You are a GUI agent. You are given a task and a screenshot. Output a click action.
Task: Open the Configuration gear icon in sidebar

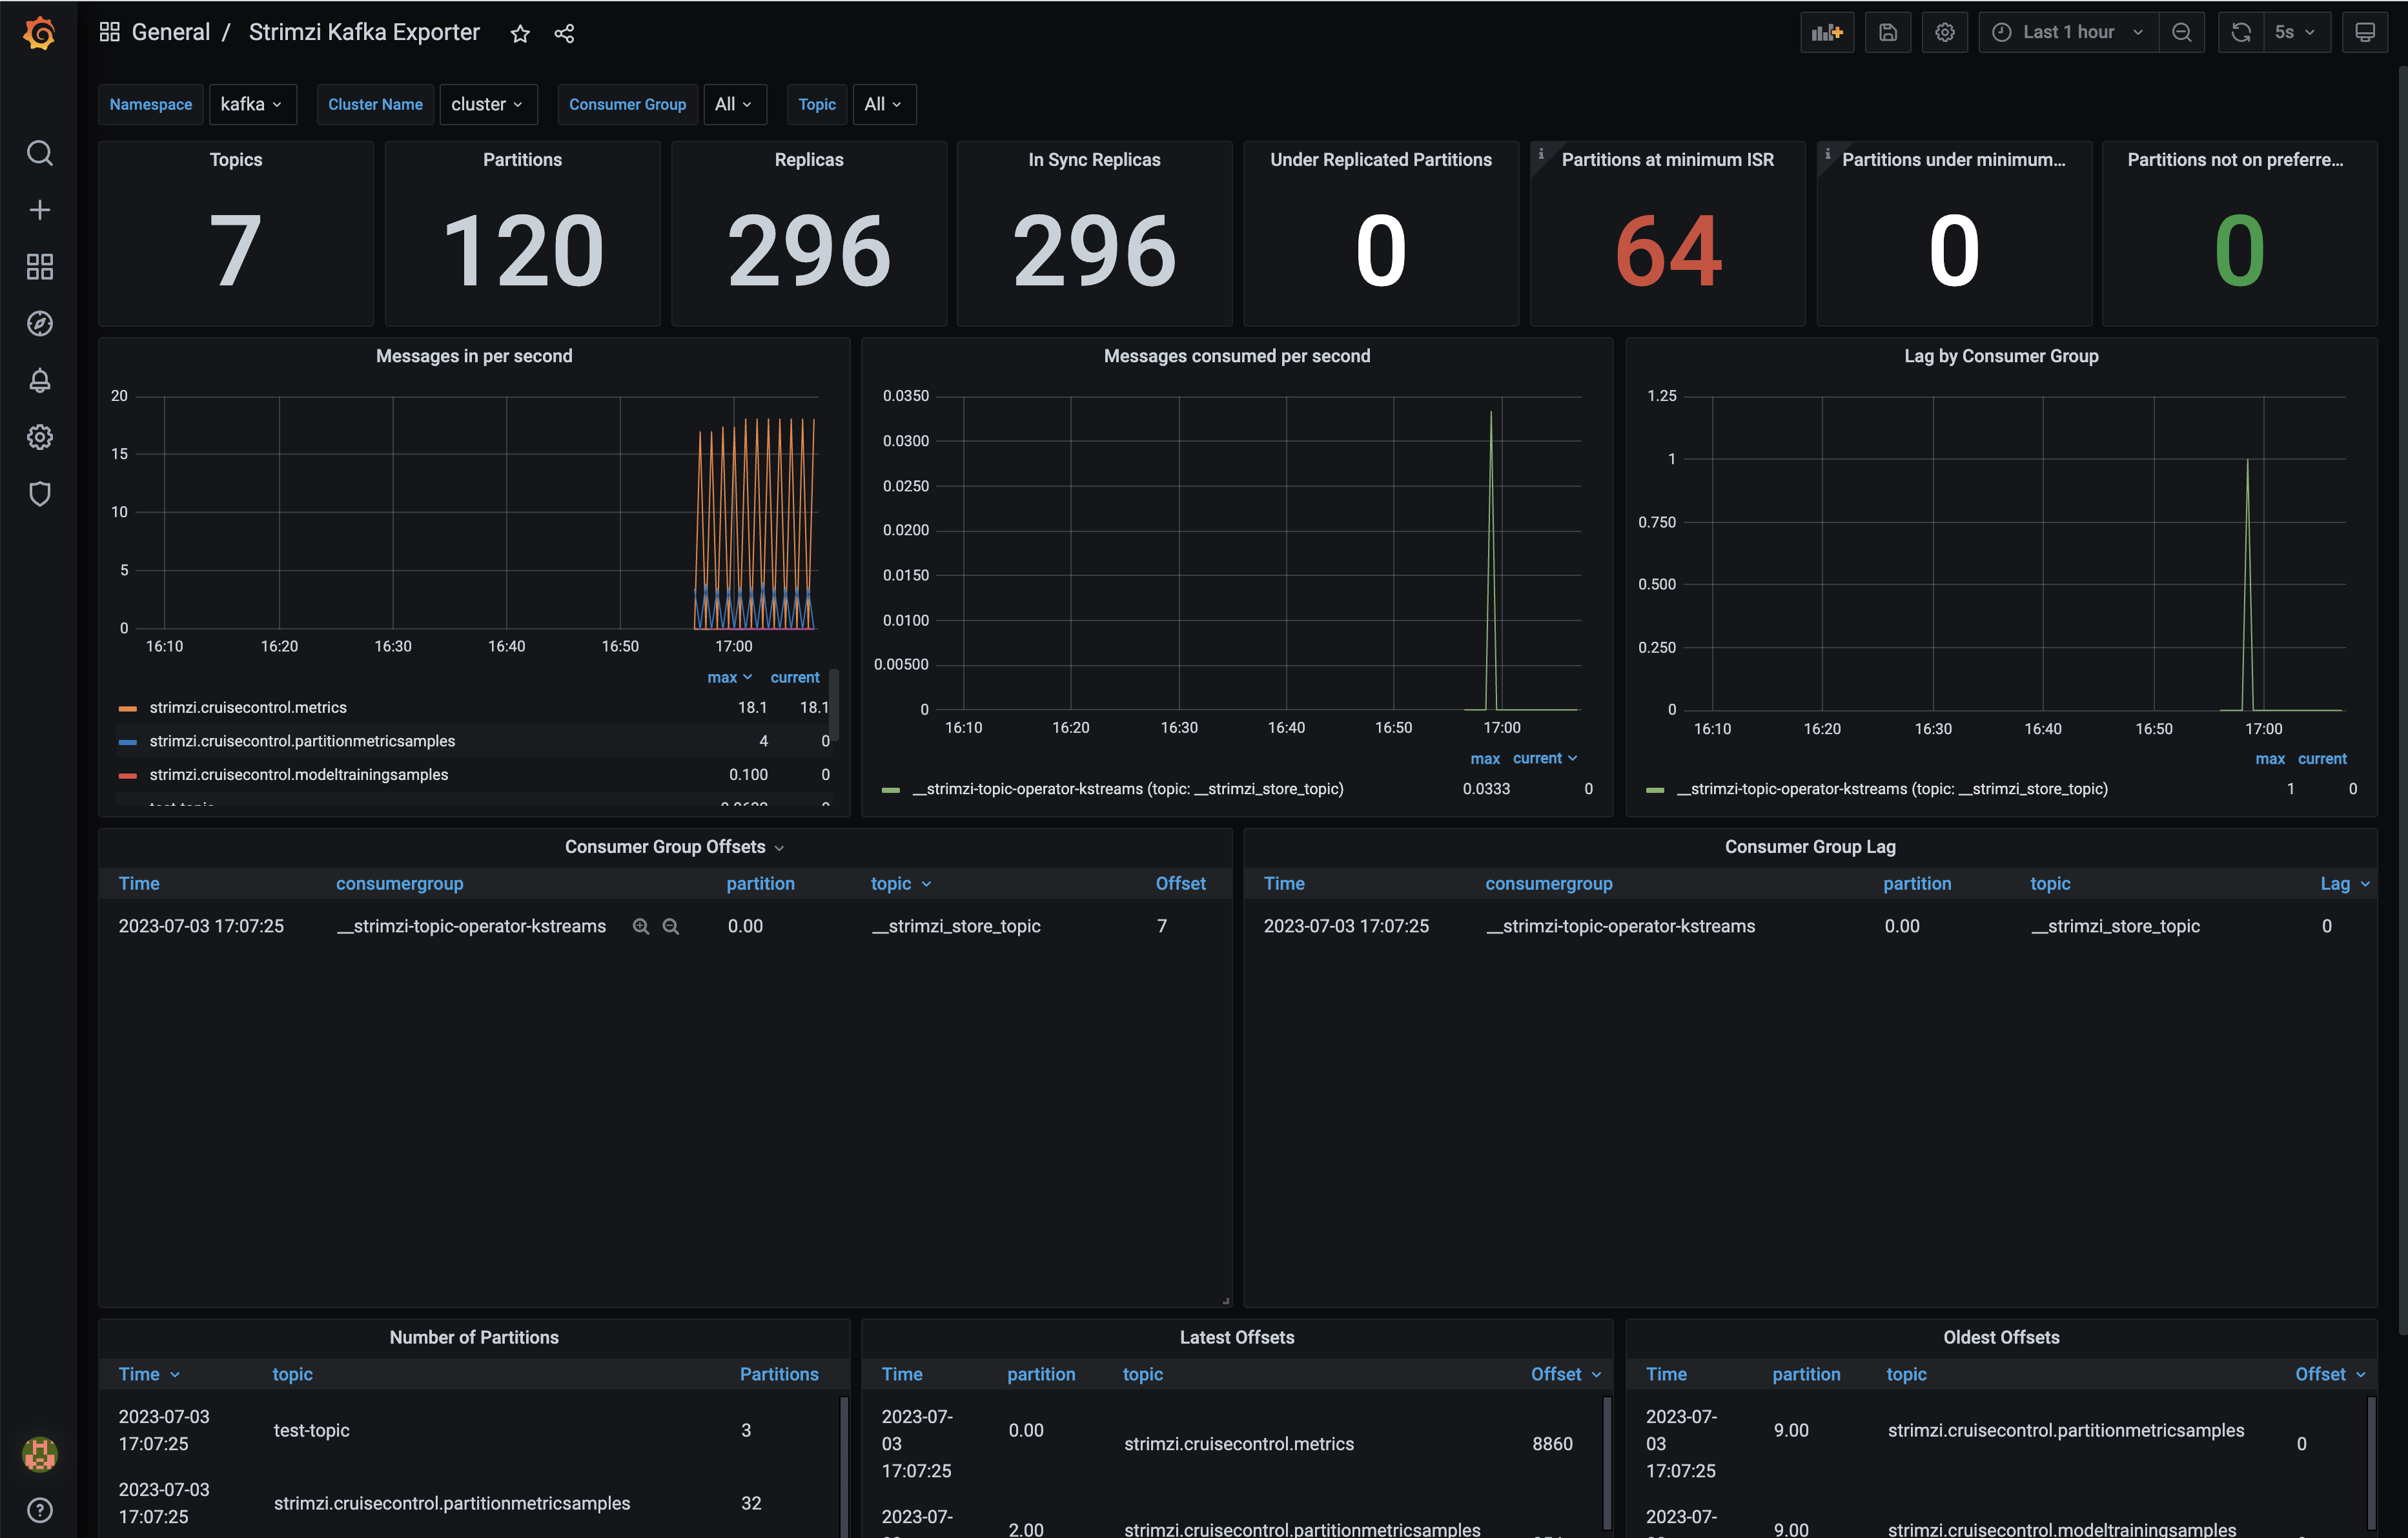39,437
